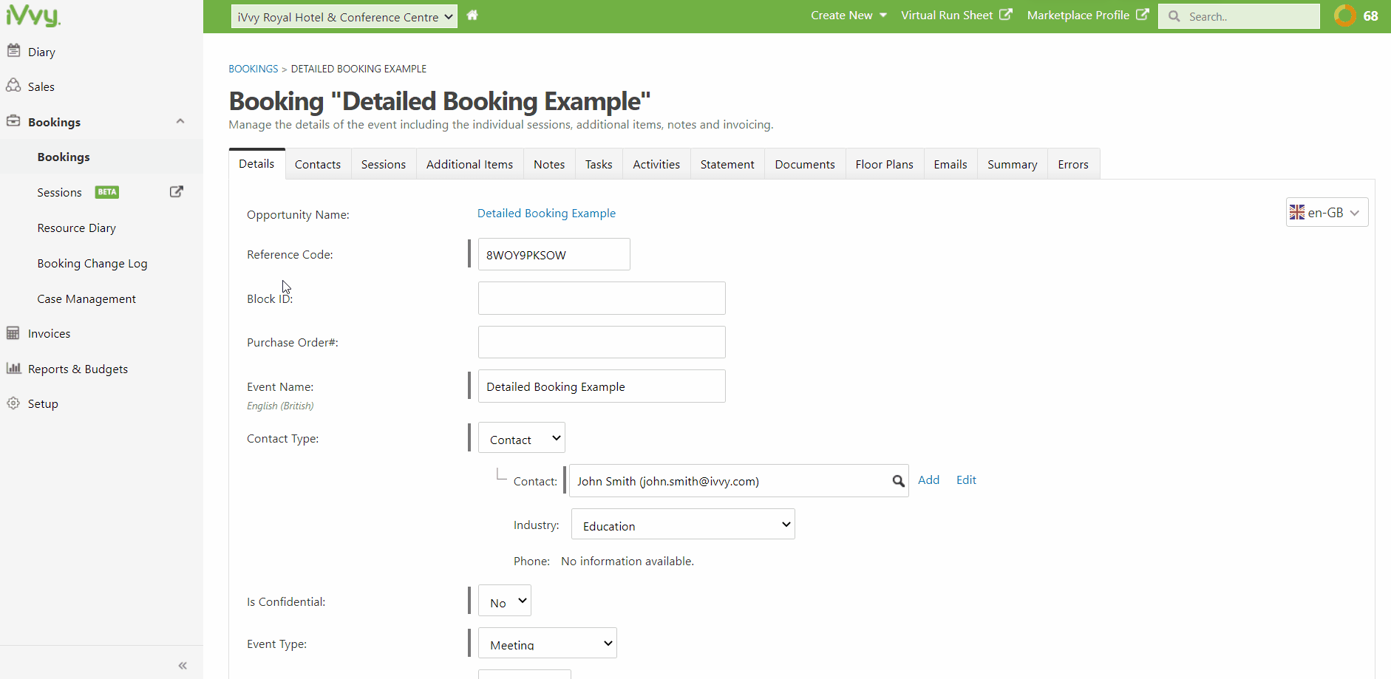Viewport: 1391px width, 679px height.
Task: Click the Sales people icon in sidebar
Action: pyautogui.click(x=13, y=86)
